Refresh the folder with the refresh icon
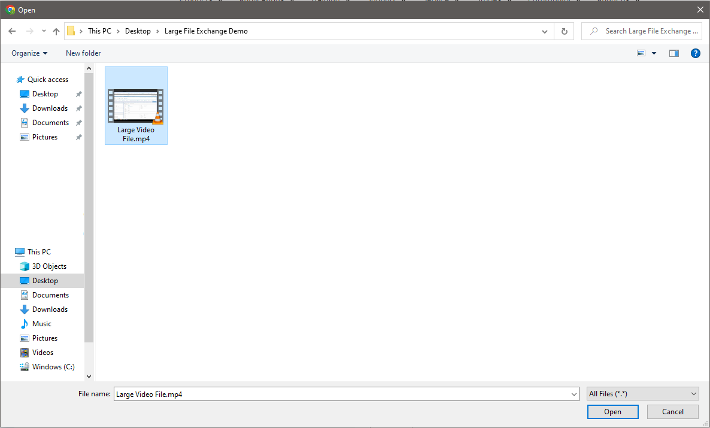The image size is (710, 428). tap(563, 31)
